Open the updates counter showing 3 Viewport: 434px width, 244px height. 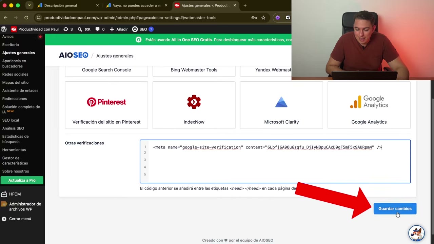(68, 29)
